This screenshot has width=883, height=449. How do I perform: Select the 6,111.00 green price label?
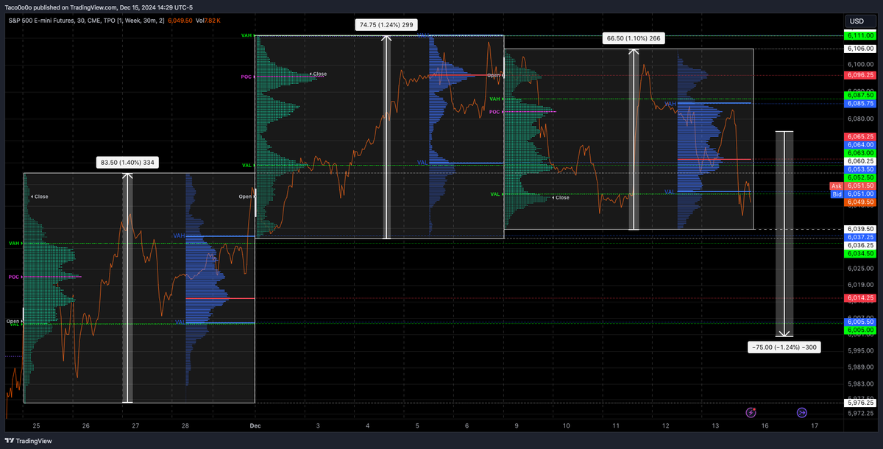click(860, 36)
